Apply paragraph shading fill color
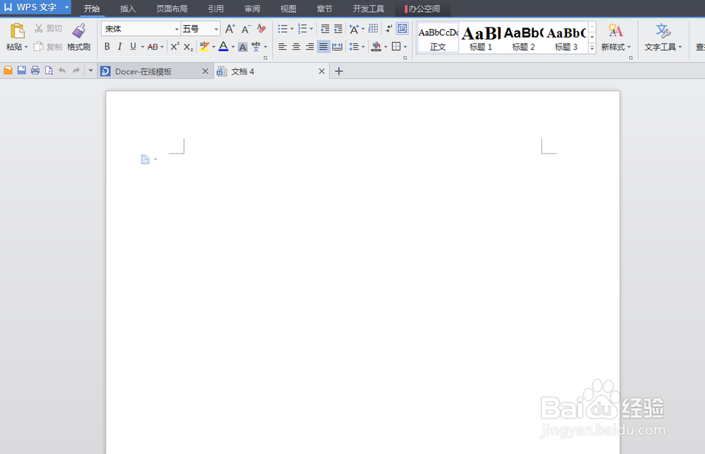 (x=376, y=47)
